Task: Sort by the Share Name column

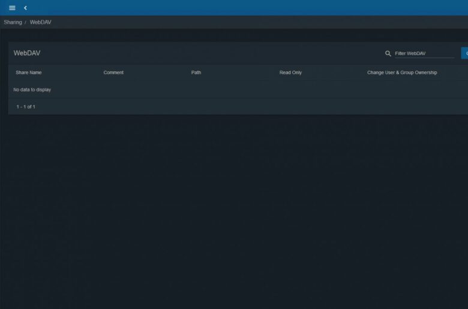Action: tap(29, 72)
